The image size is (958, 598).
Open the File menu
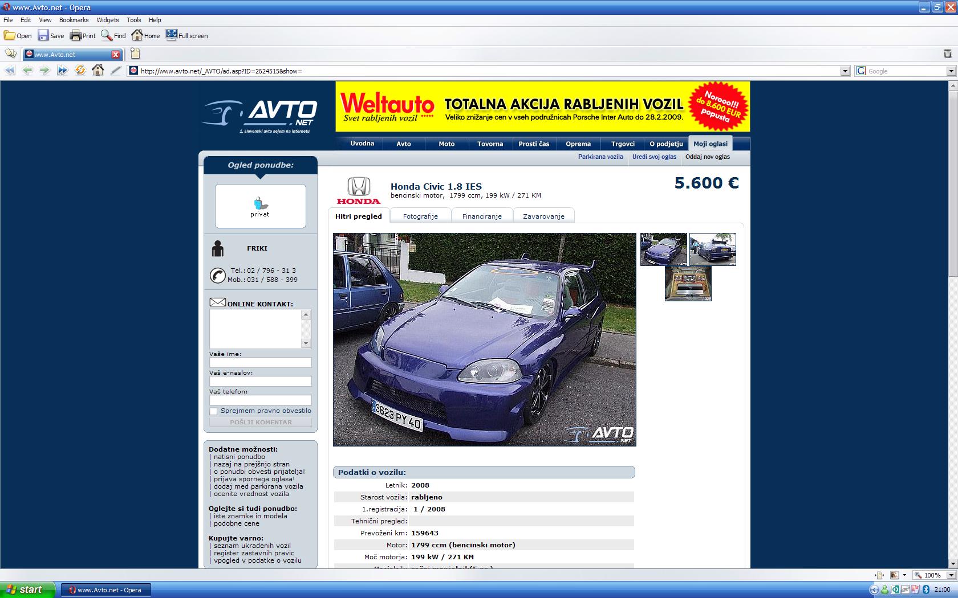[8, 20]
